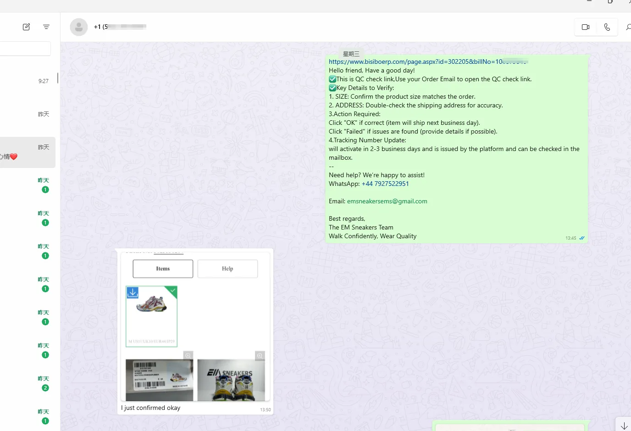Open search in conversation magnifier icon
This screenshot has width=631, height=431.
pyautogui.click(x=628, y=28)
